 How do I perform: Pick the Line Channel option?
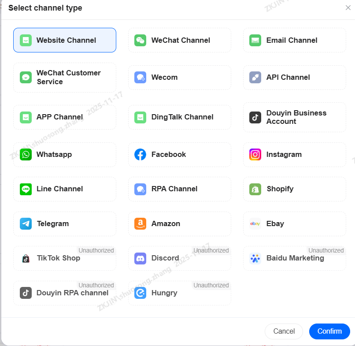(x=65, y=189)
